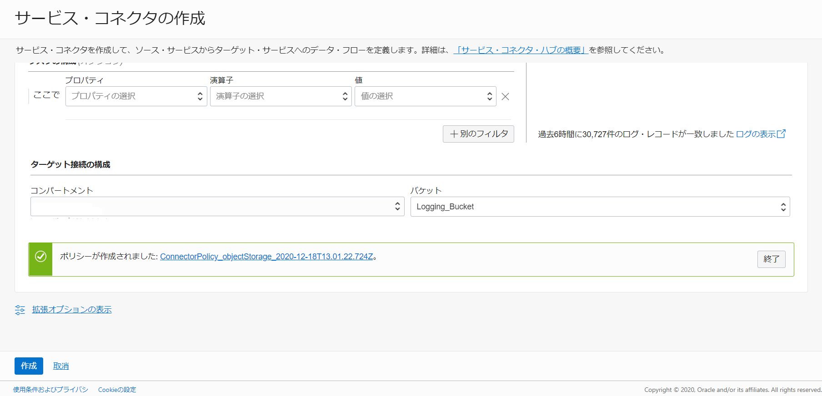Click the ＋別のフィルタ button

[x=478, y=134]
